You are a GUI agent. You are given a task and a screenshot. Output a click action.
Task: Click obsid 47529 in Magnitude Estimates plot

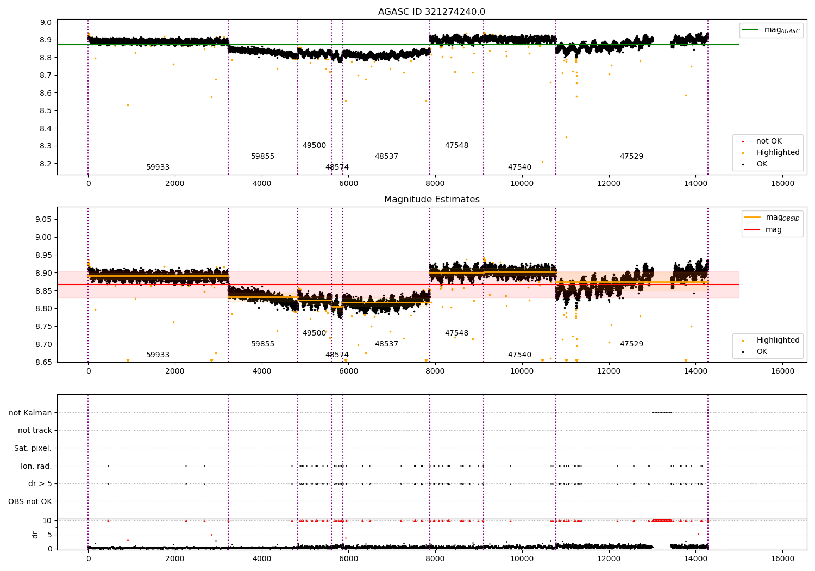[631, 344]
